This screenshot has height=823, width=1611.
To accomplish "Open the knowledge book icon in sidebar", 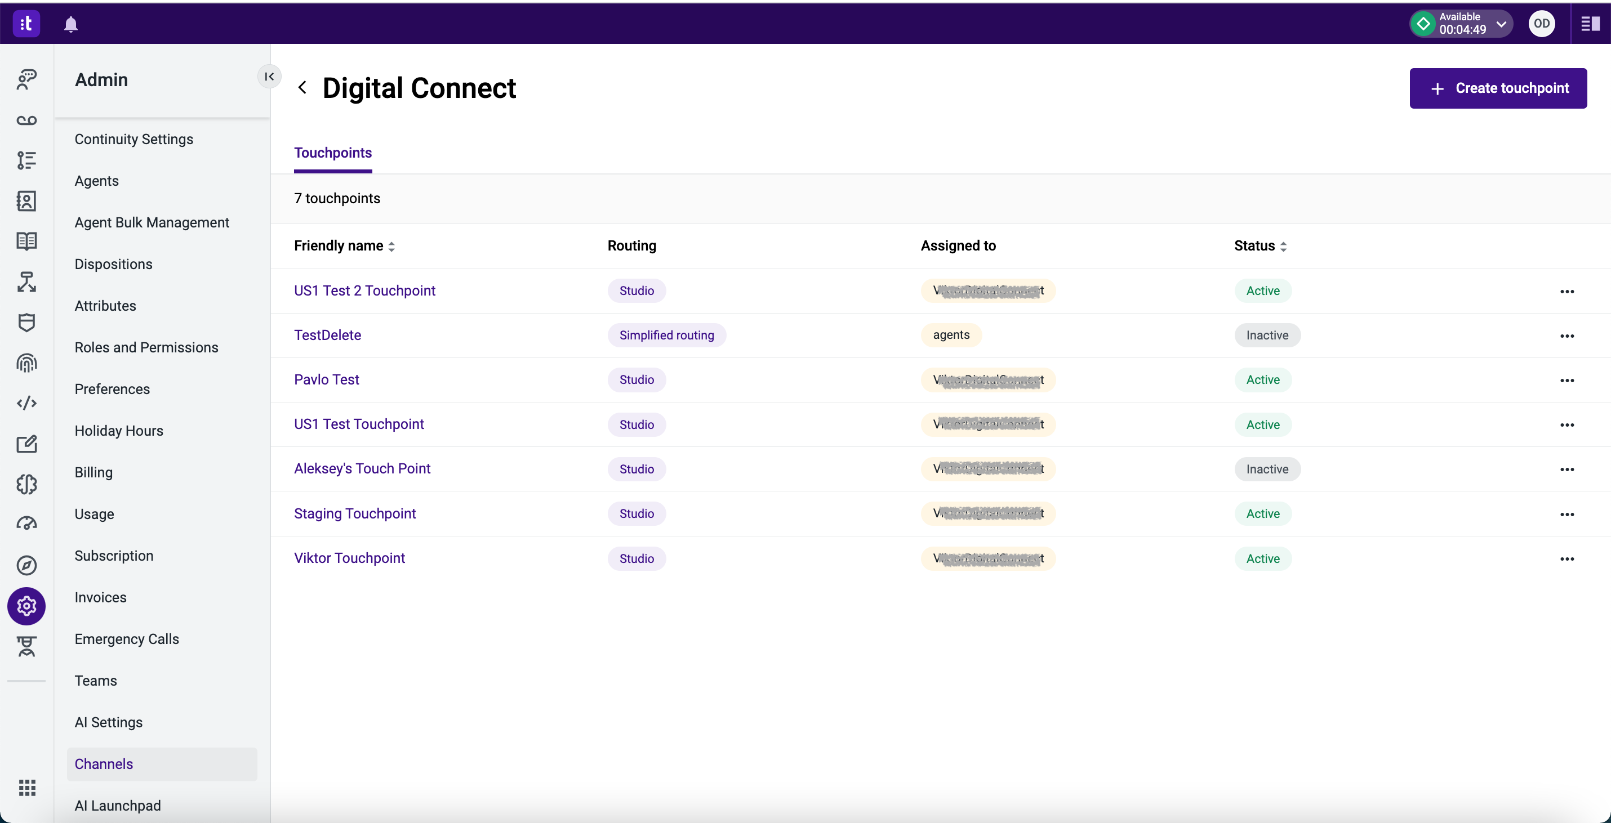I will tap(26, 241).
